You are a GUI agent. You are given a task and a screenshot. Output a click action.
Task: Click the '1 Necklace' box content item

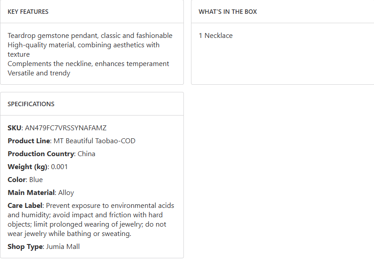[216, 36]
